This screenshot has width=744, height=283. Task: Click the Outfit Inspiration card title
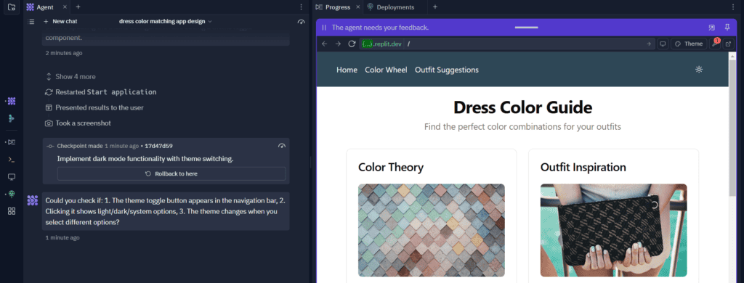[583, 167]
